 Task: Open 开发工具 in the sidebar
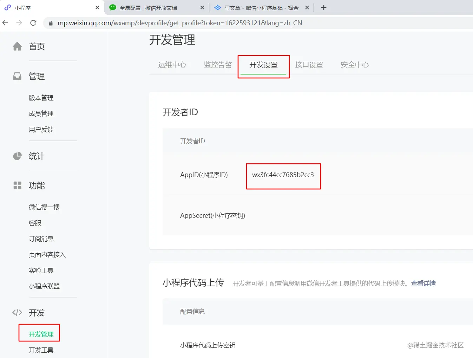(x=41, y=350)
